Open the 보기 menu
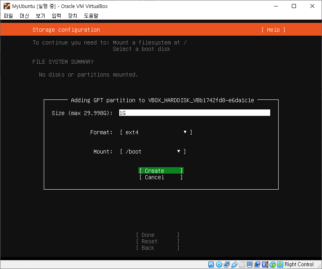Viewport: 322px width, 269px height. click(40, 16)
